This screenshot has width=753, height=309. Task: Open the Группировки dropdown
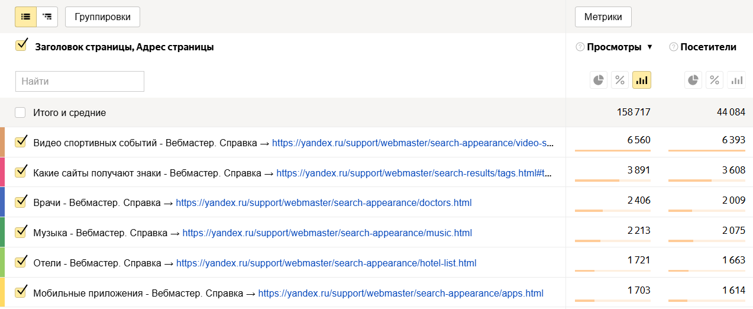[102, 17]
